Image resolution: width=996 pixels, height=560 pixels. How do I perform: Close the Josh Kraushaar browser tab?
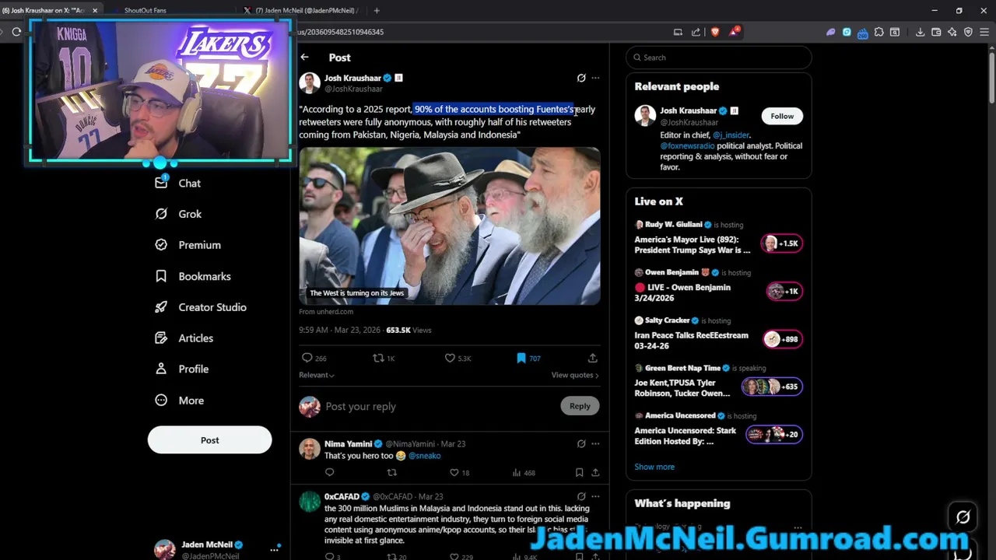[x=95, y=10]
